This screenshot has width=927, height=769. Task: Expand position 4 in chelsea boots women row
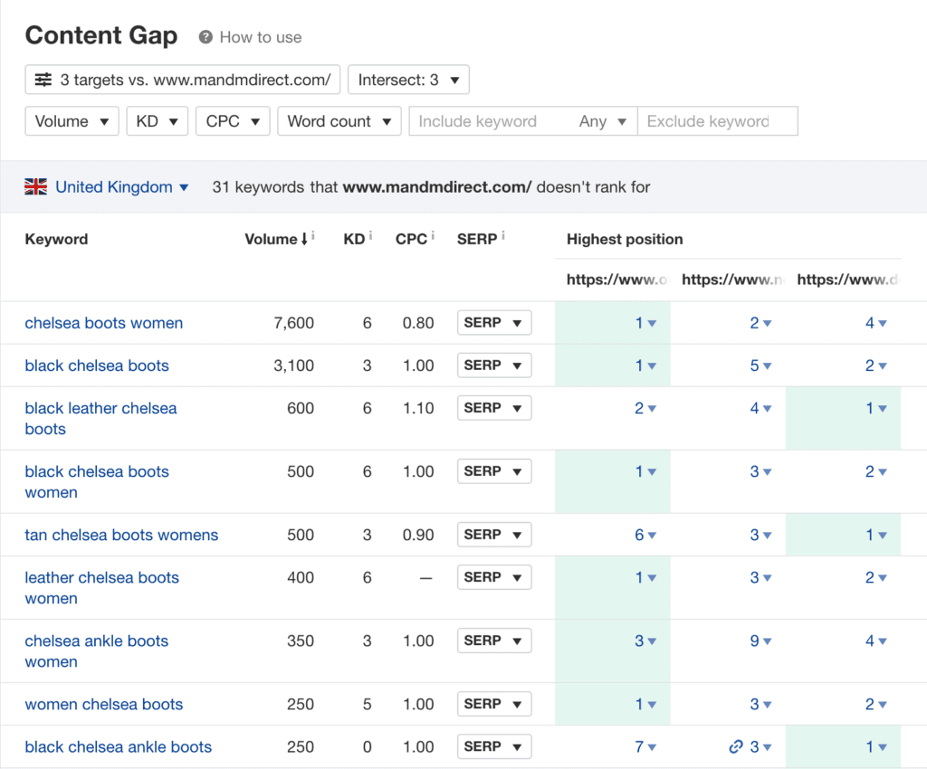(876, 323)
